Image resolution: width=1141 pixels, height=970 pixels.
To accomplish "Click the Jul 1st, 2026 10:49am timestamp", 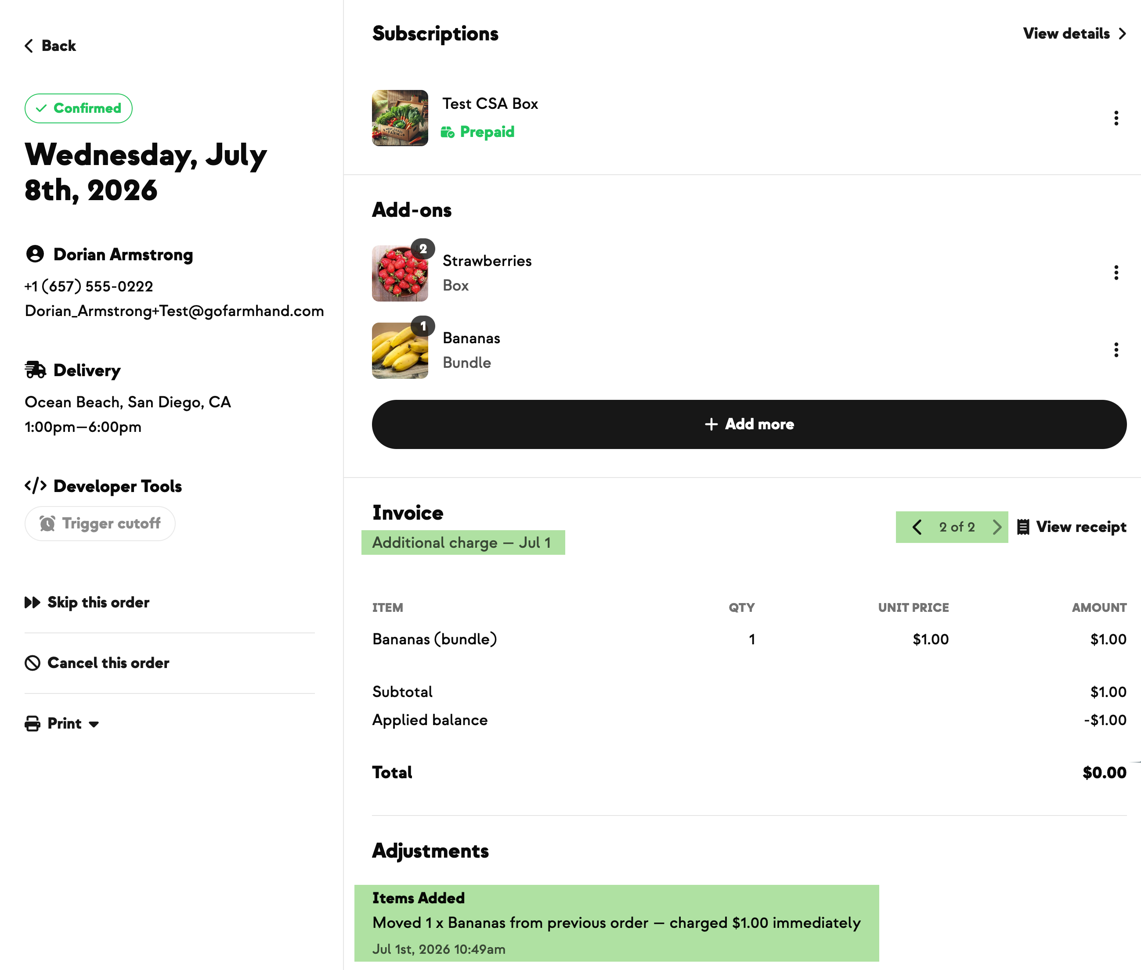I will 438,949.
